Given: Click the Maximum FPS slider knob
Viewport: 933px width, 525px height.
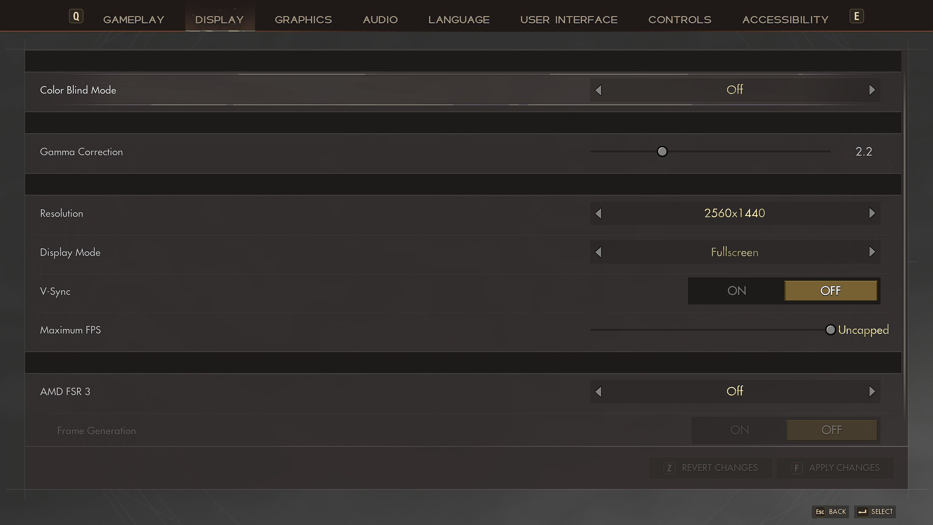Looking at the screenshot, I should pyautogui.click(x=830, y=330).
